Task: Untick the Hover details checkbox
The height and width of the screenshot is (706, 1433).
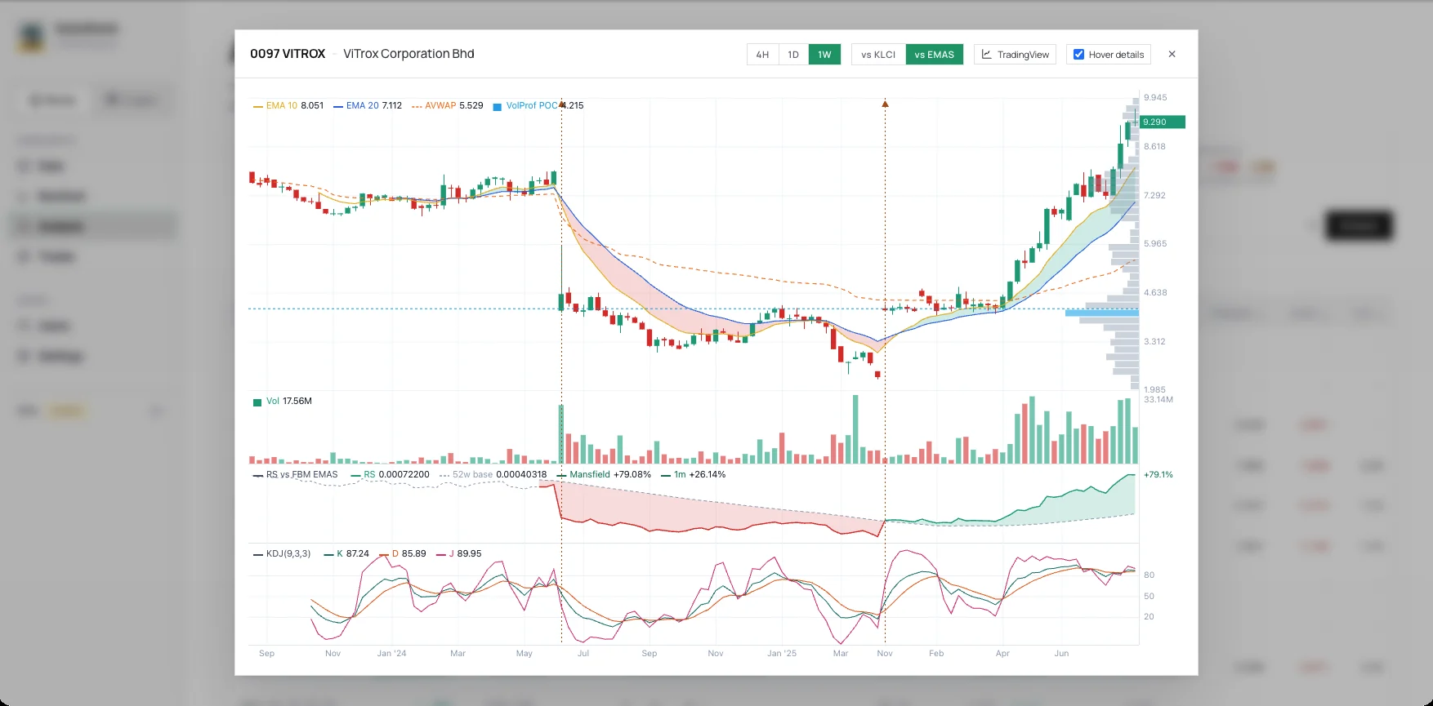Action: (1078, 55)
